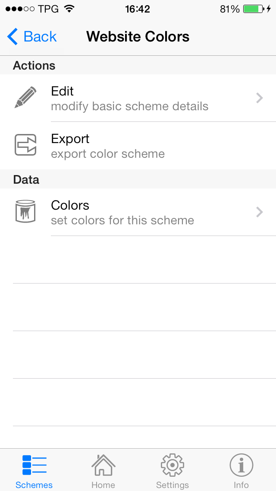
Task: Tap the battery indicator in status bar
Action: (x=254, y=9)
